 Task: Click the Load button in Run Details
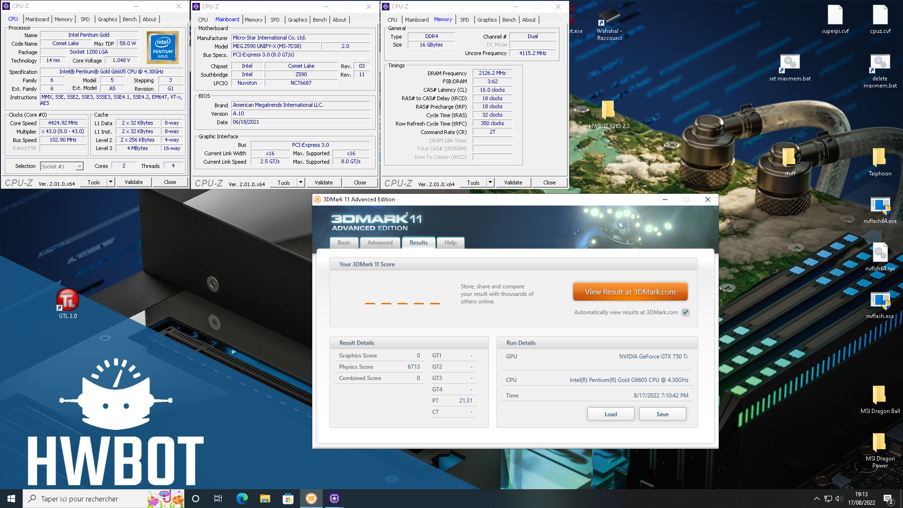[x=610, y=414]
